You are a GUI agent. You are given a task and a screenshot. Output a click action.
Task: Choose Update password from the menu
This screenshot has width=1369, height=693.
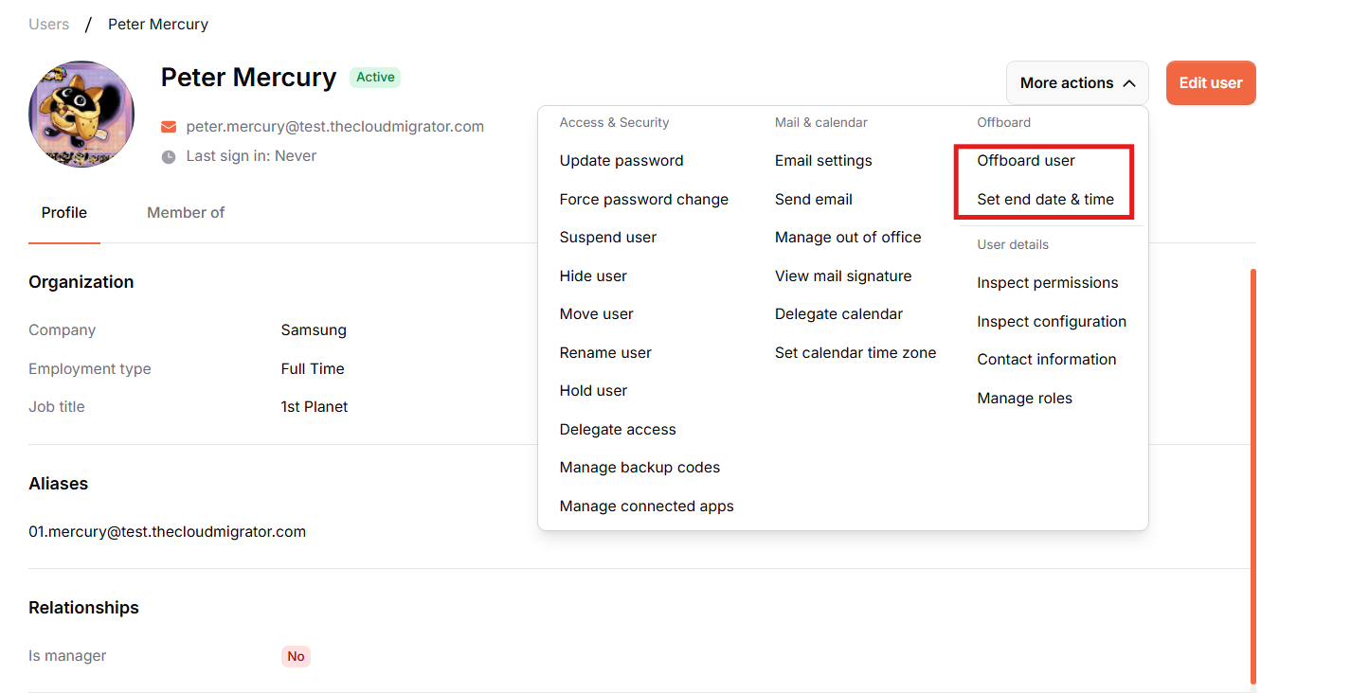coord(621,161)
